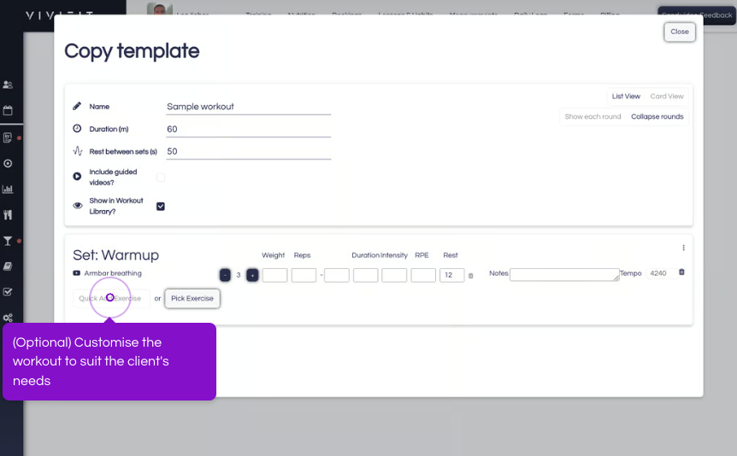Viewport: 737px width, 456px height.
Task: Open the three-dot menu for Warmup set
Action: point(683,248)
